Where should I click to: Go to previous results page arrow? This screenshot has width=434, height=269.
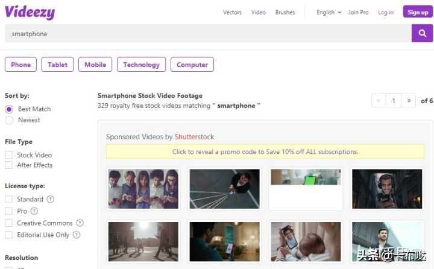379,101
